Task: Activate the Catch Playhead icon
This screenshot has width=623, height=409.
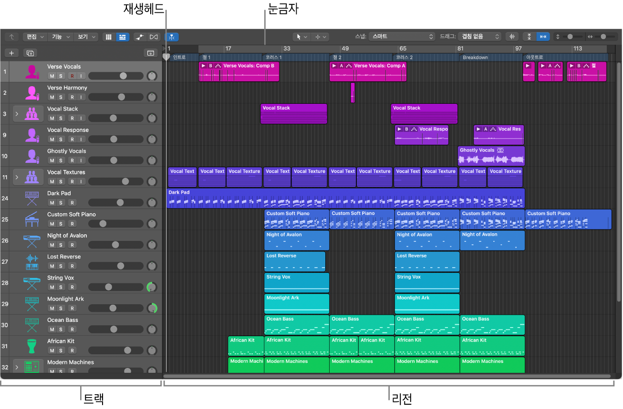Action: click(x=172, y=37)
